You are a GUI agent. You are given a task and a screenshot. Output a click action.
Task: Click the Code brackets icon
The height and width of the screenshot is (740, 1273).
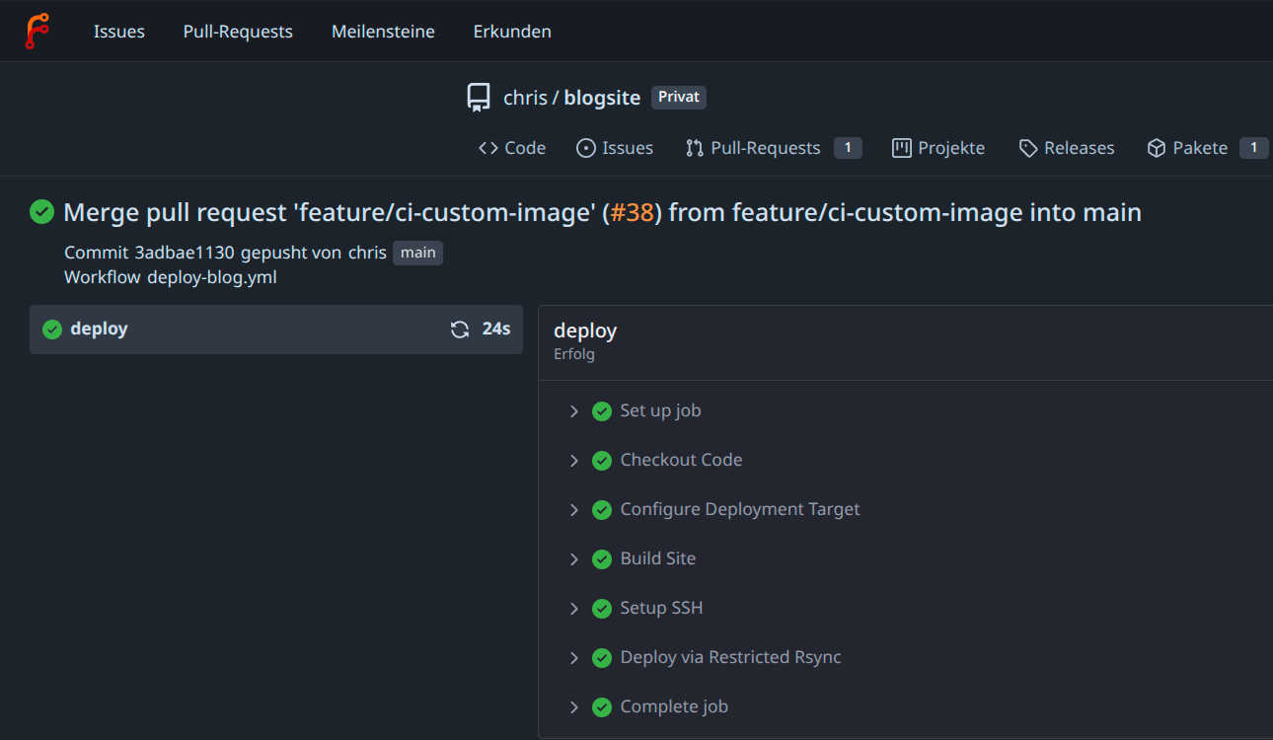pyautogui.click(x=488, y=148)
